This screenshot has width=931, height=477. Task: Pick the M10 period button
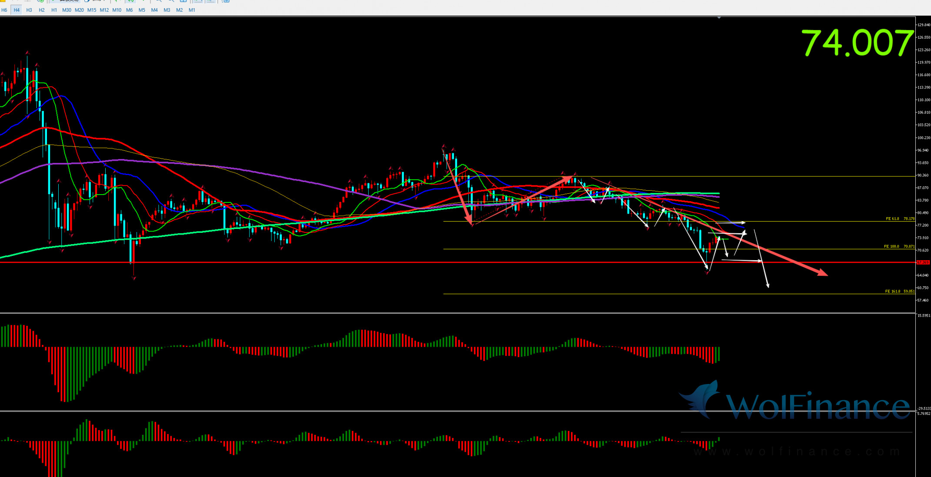point(117,10)
